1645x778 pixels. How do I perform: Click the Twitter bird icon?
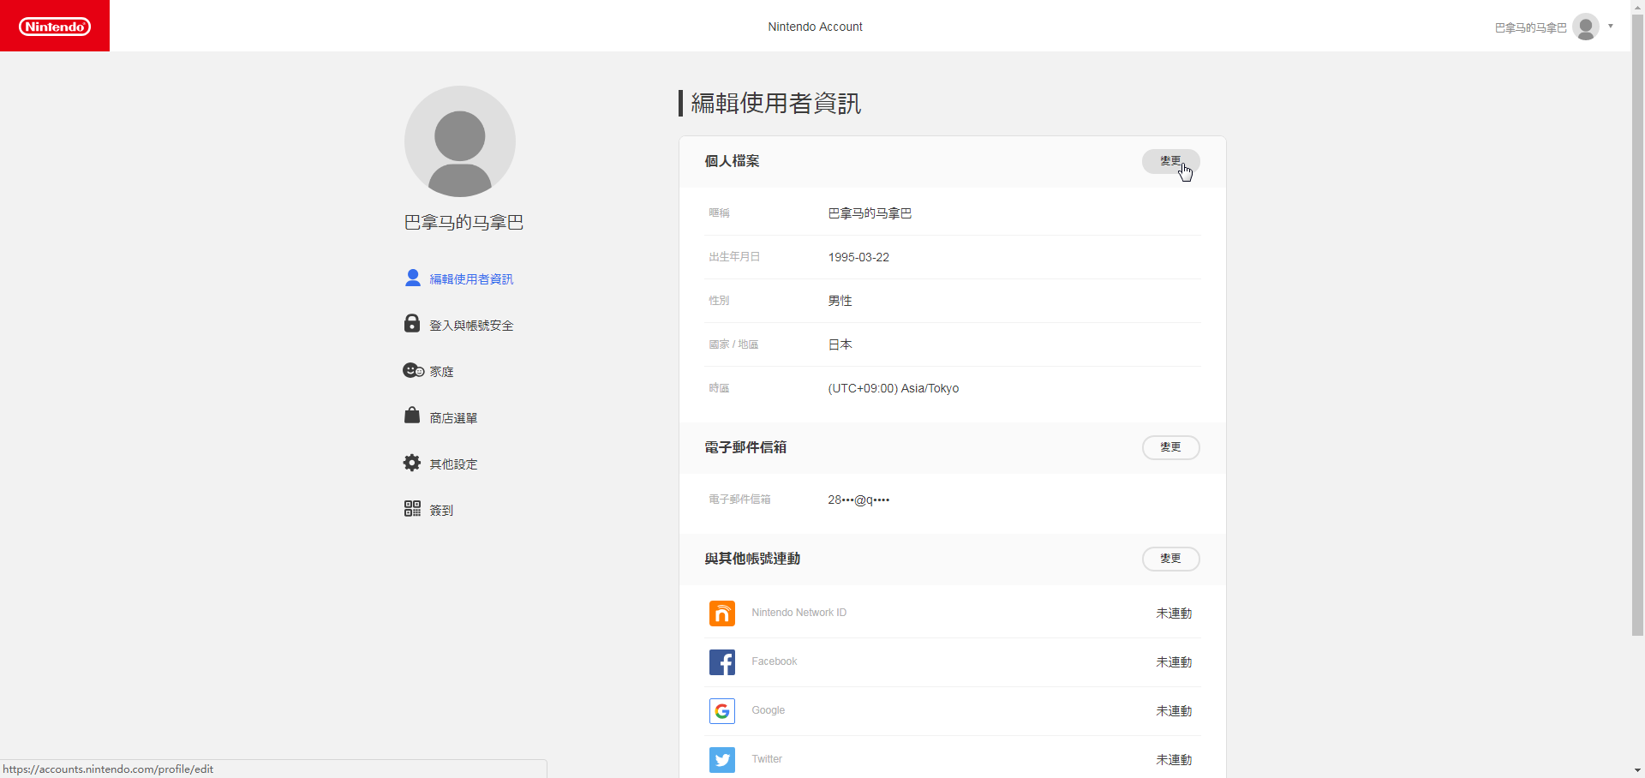point(721,760)
